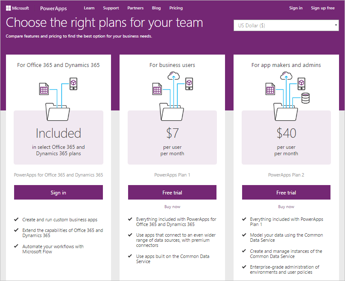Click the folder icon in business users plan
The width and height of the screenshot is (345, 281).
click(172, 112)
